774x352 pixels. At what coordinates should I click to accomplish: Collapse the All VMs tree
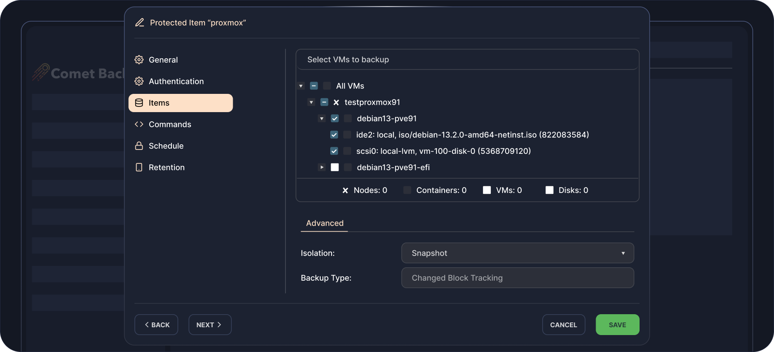point(301,86)
